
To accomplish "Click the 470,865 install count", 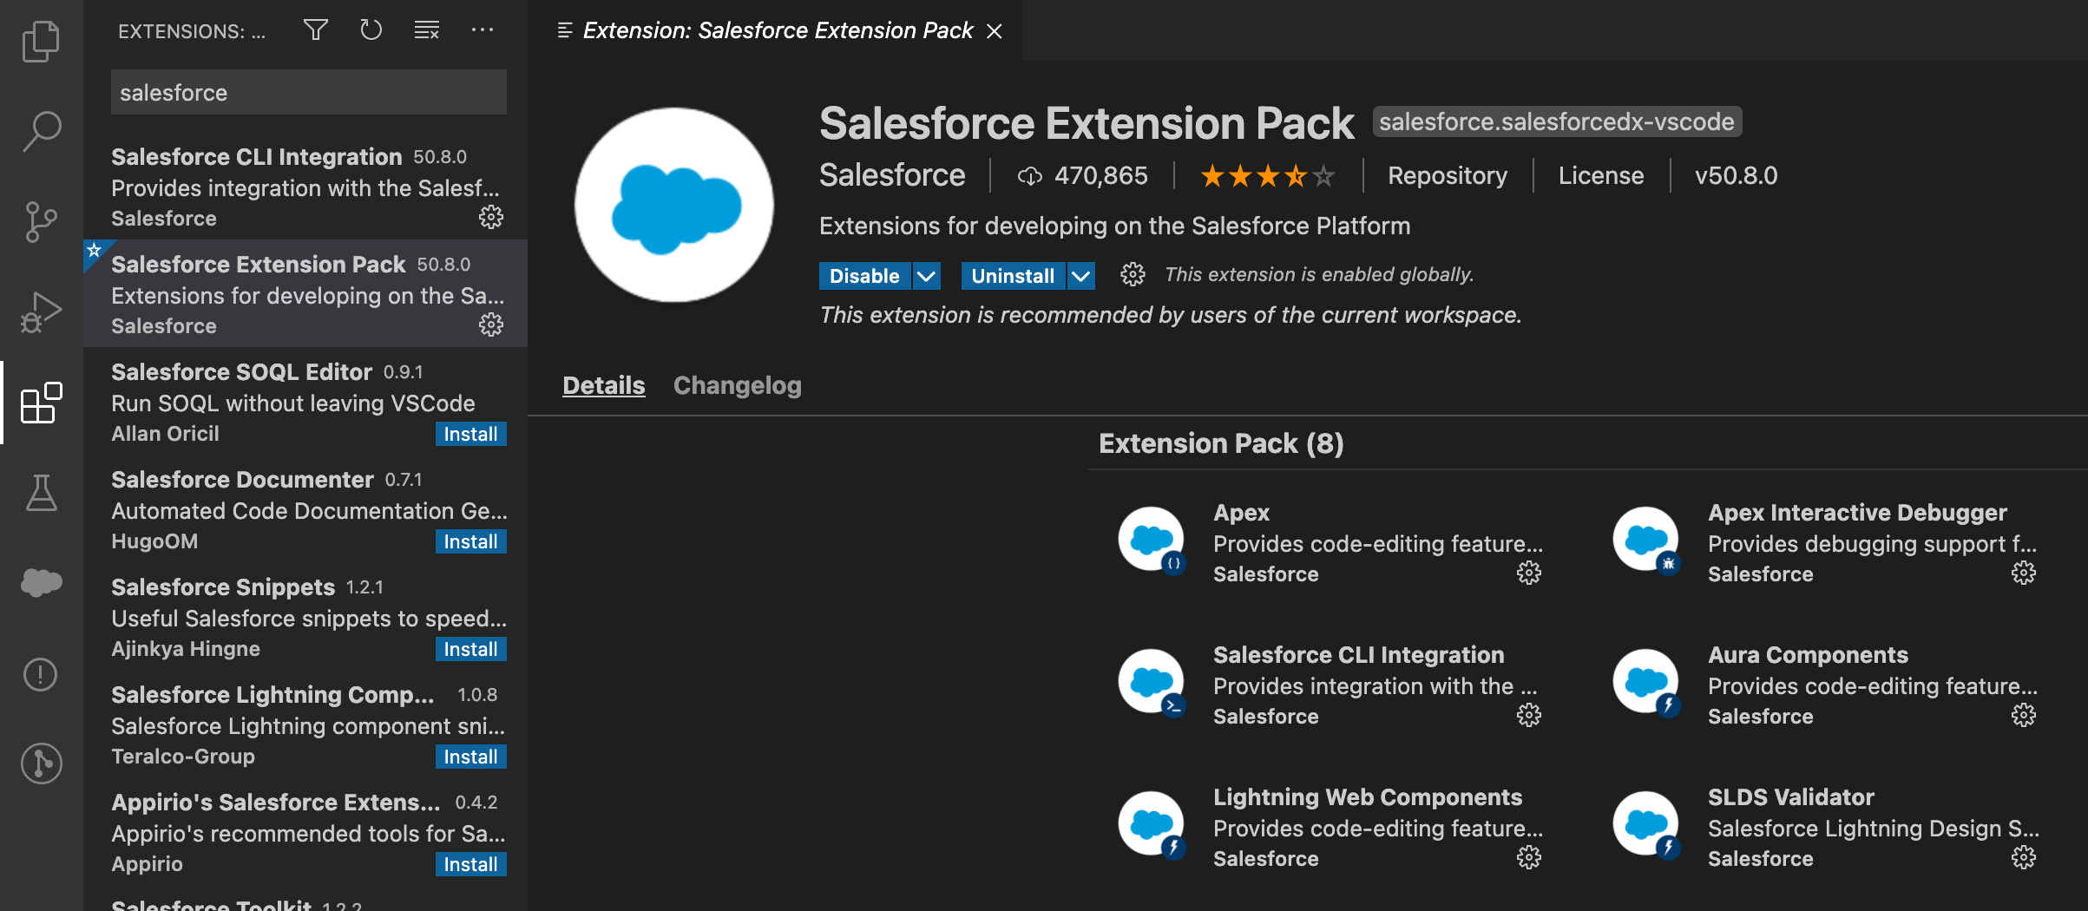I will coord(1083,176).
